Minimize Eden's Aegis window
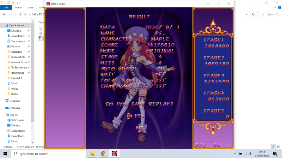The image size is (282, 158). [x=208, y=4]
